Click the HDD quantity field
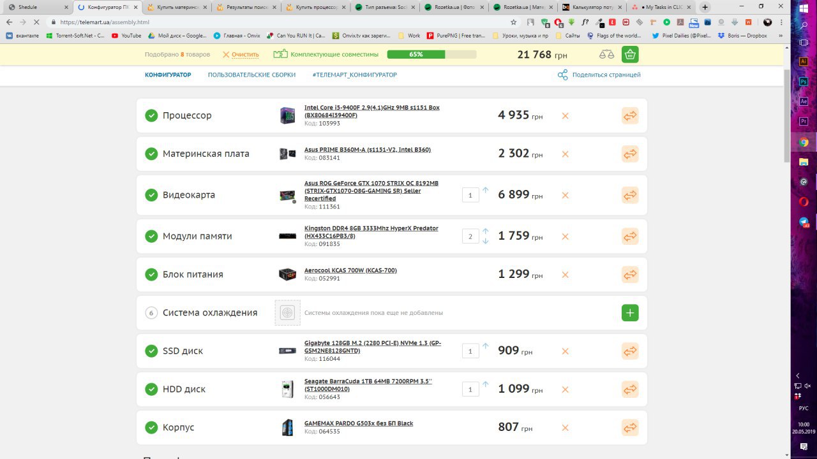The image size is (817, 459). click(470, 390)
